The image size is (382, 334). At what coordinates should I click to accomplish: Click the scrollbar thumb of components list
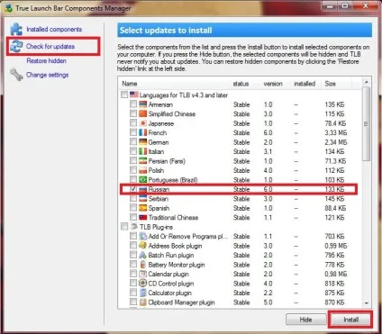tap(366, 124)
